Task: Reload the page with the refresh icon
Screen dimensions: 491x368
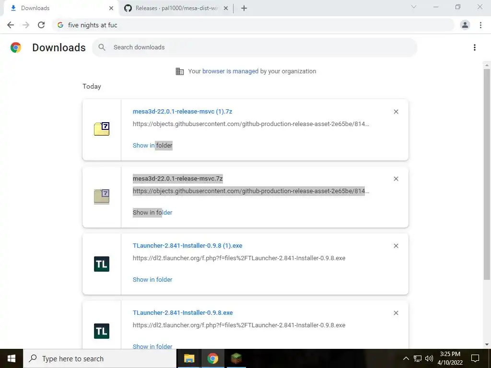Action: pyautogui.click(x=41, y=25)
